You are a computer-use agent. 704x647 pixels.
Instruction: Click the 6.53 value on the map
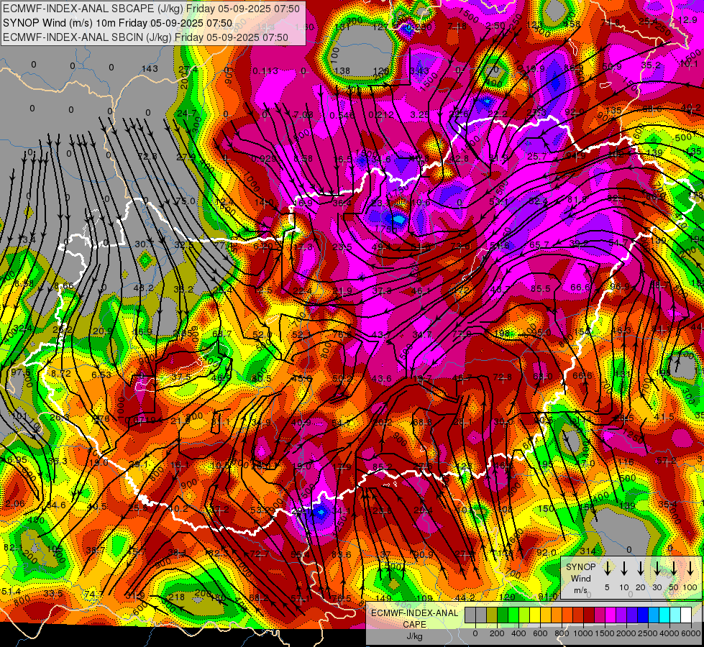coord(101,375)
